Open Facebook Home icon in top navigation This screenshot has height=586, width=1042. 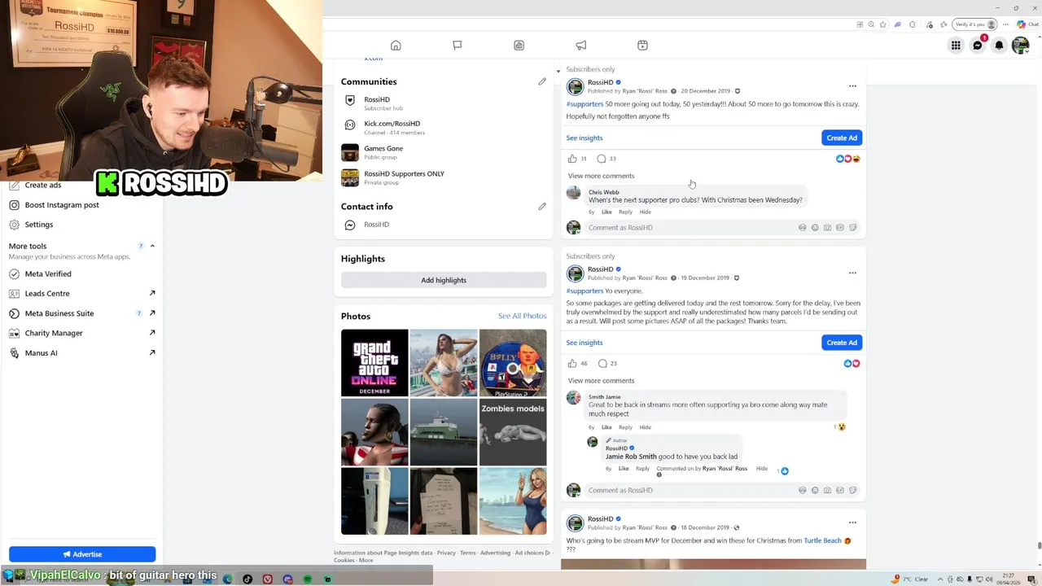coord(396,46)
